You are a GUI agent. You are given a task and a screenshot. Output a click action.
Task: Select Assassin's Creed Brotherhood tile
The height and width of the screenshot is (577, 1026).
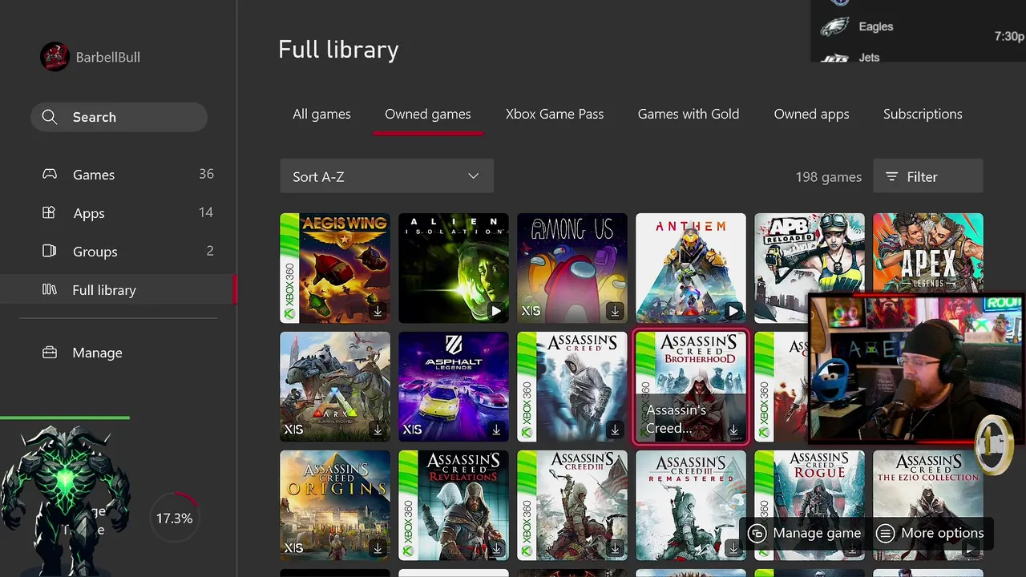click(691, 386)
